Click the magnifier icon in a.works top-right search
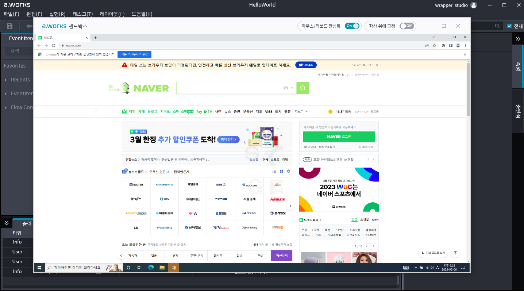Viewport: 524px width, 291px height. click(x=497, y=26)
